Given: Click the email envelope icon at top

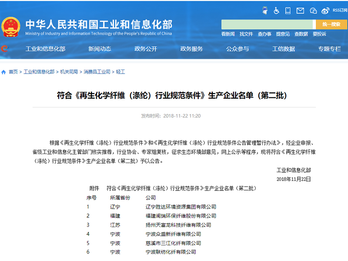Looking at the screenshot, I should click(x=300, y=10).
